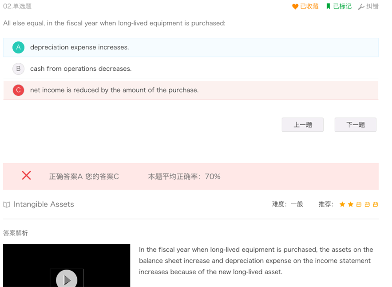Click the wrench error-report icon
The image size is (392, 287).
361,7
